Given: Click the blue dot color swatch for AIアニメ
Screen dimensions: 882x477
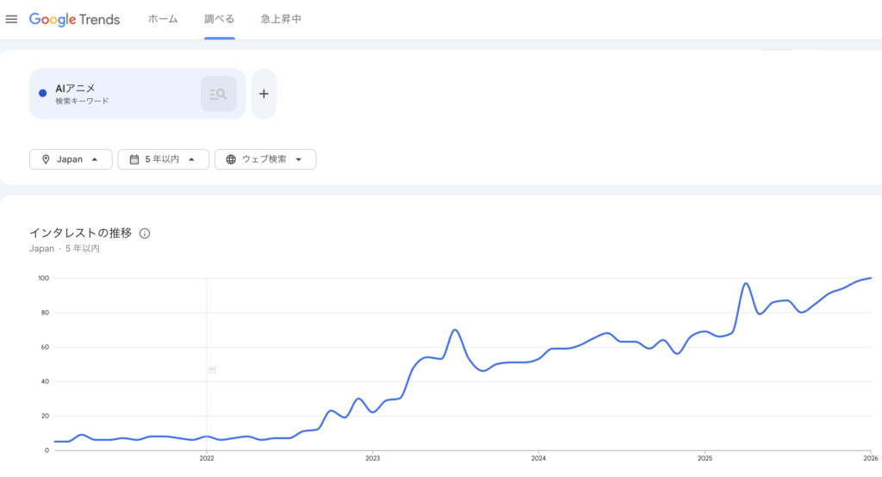Looking at the screenshot, I should 43,94.
